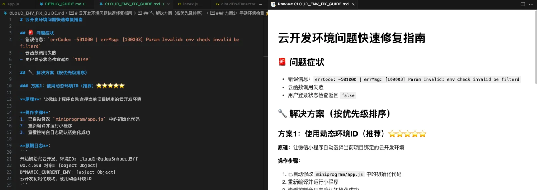Click editor line starting with '**原理**'
537x190 pixels.
point(80,99)
